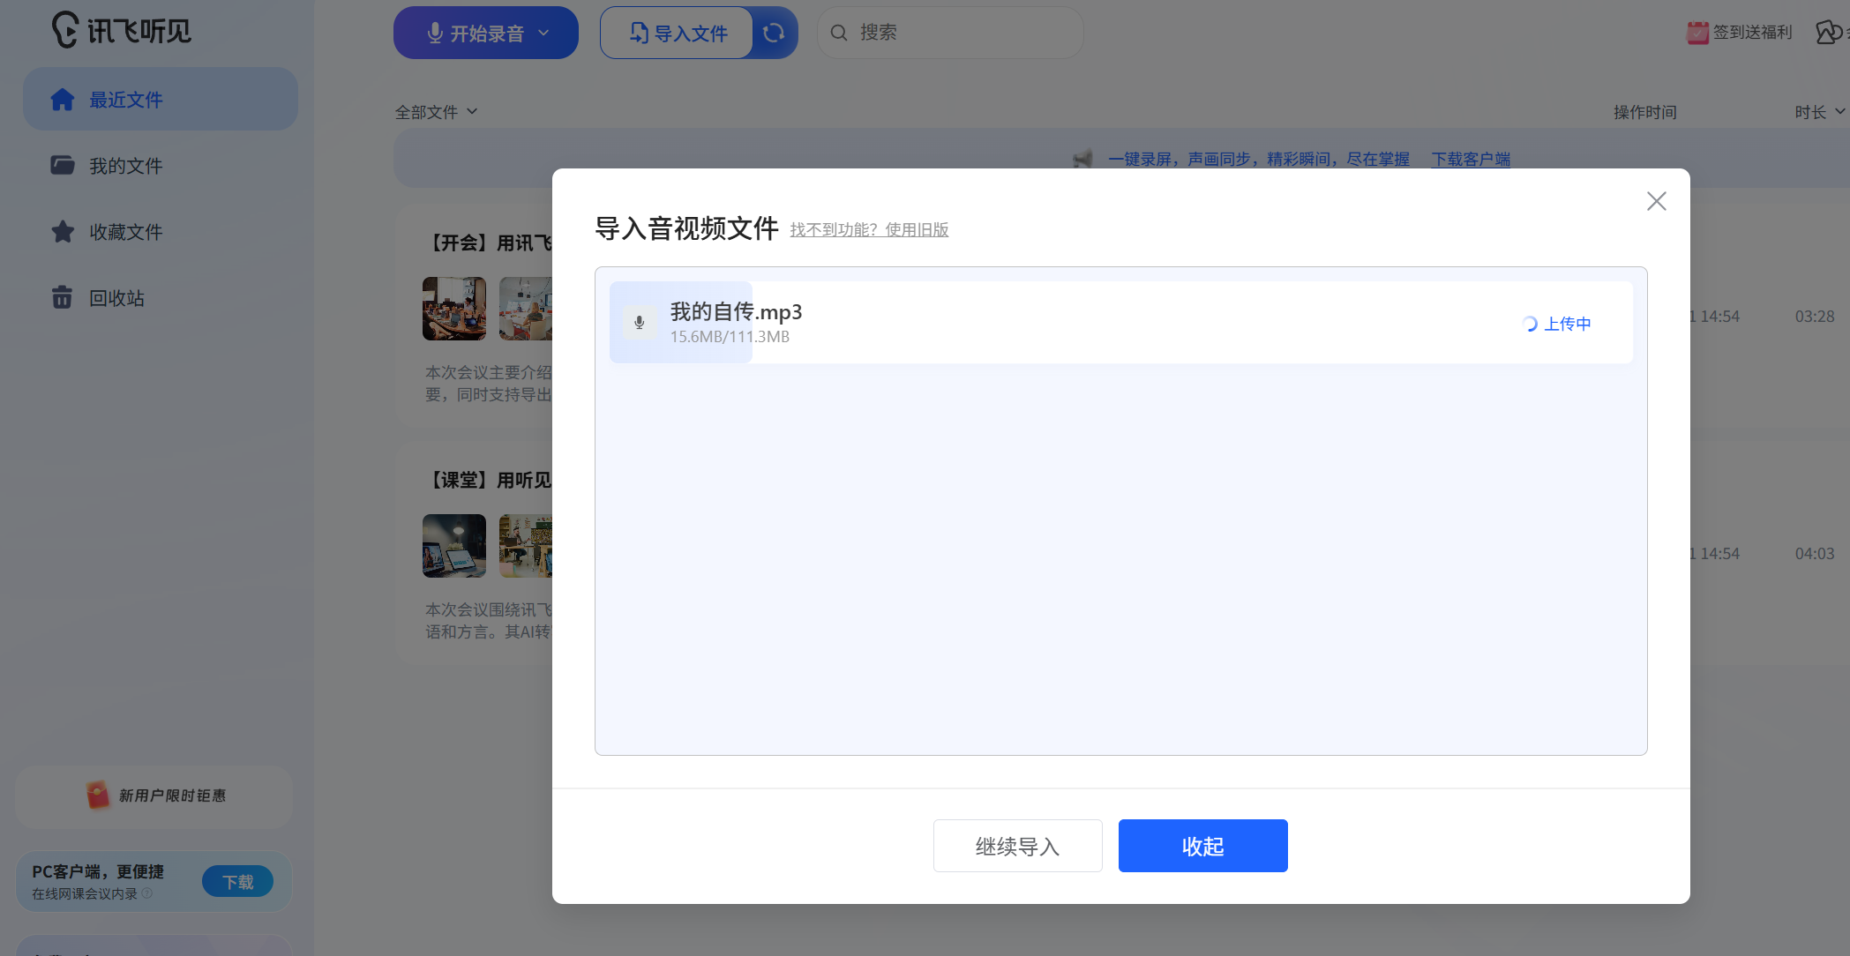Select the home icon beside 最近文件
1850x956 pixels.
[63, 99]
